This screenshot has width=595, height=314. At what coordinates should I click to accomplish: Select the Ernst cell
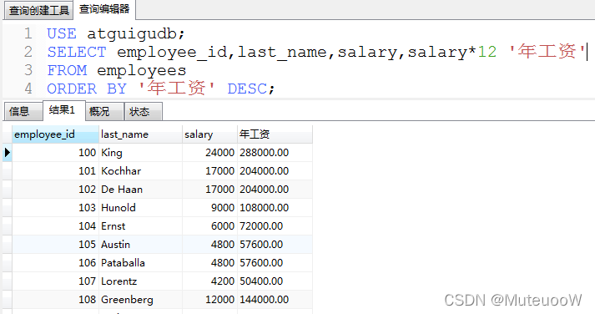click(140, 226)
